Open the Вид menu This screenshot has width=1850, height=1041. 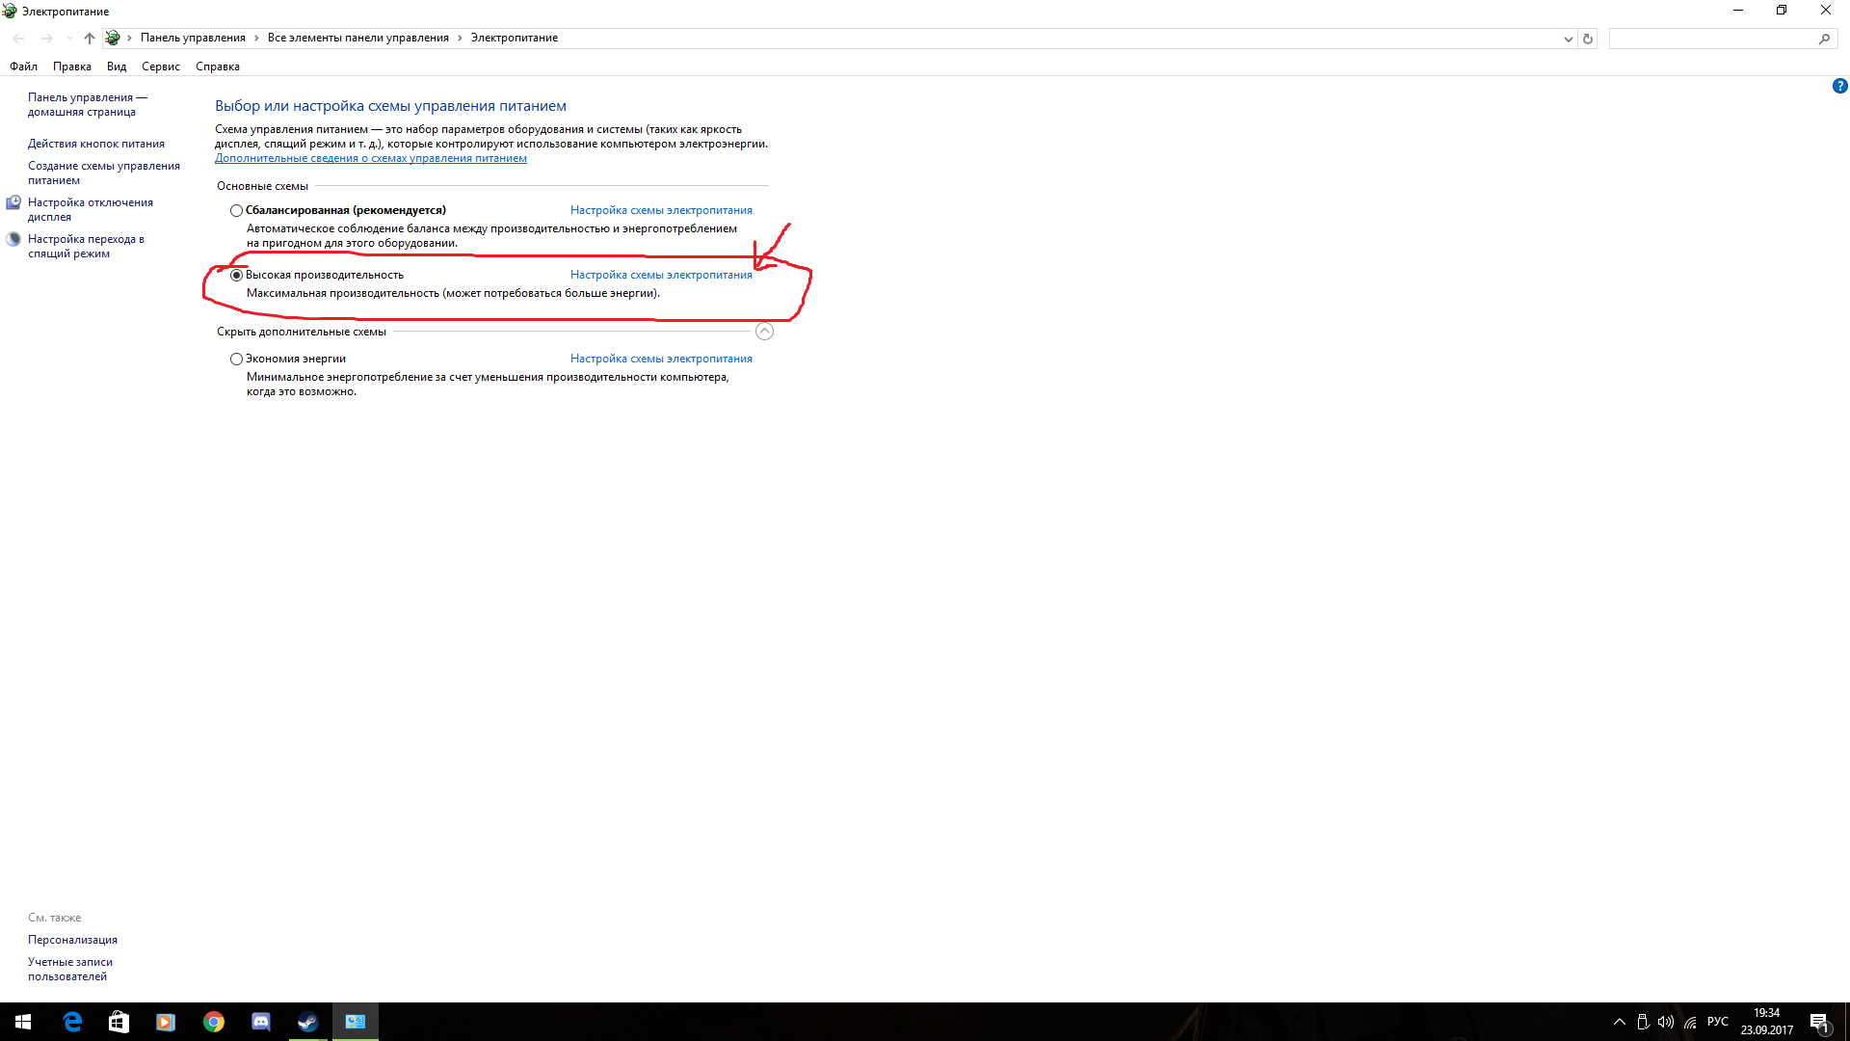117,67
